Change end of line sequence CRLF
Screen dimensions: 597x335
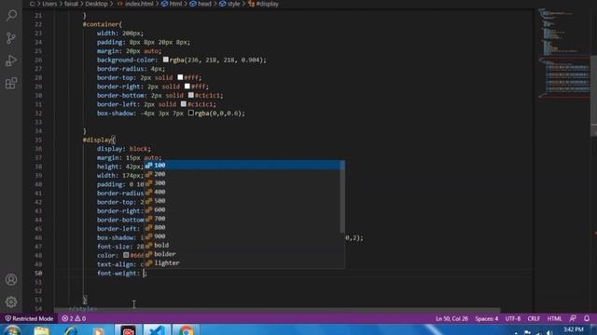point(534,318)
